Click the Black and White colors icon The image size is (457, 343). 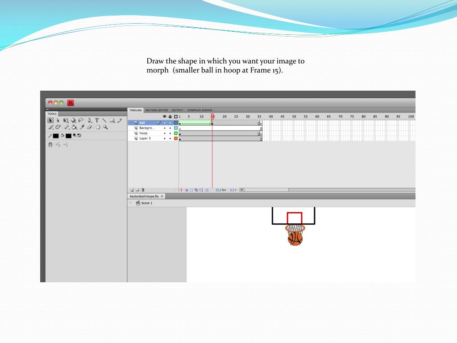coord(75,135)
